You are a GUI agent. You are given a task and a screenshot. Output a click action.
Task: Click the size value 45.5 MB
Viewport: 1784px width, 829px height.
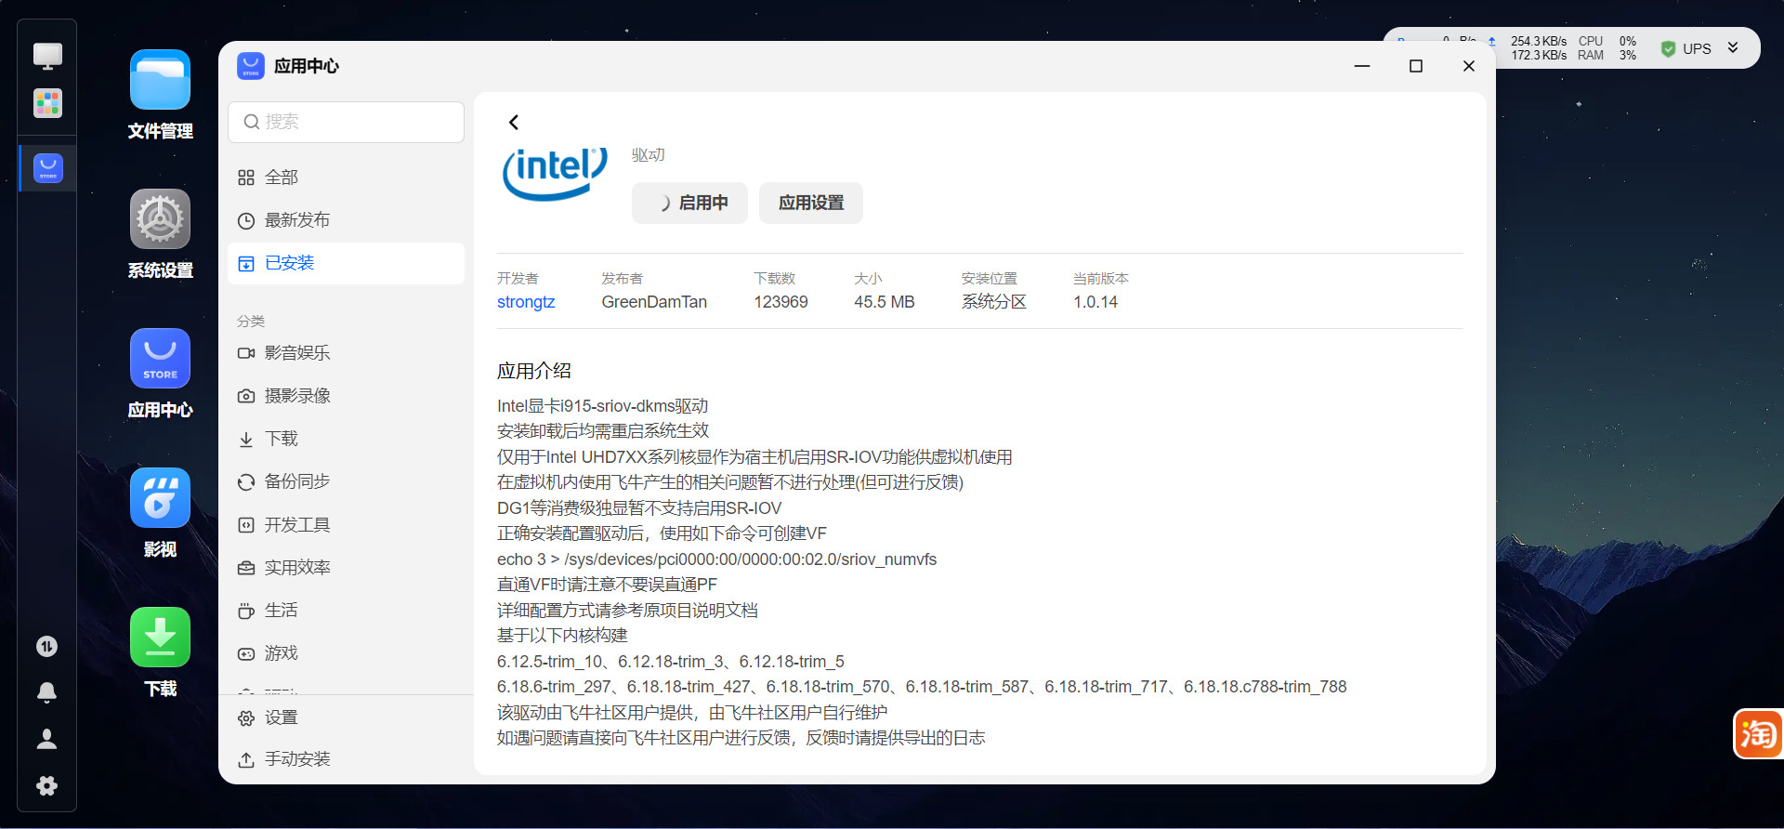coord(885,302)
